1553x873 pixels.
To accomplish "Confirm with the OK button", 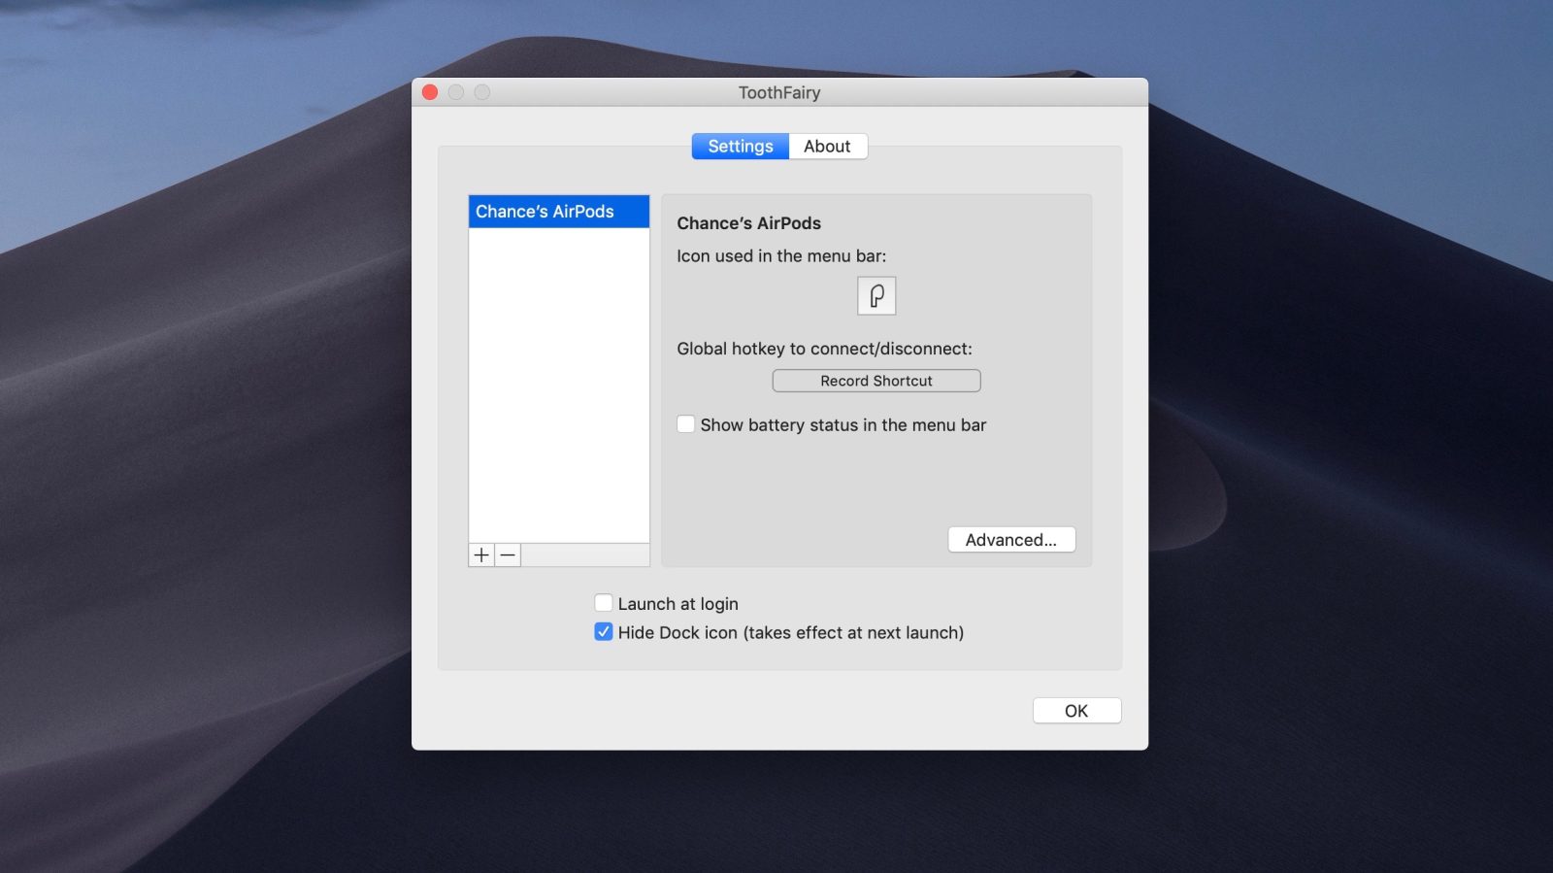I will tap(1075, 711).
